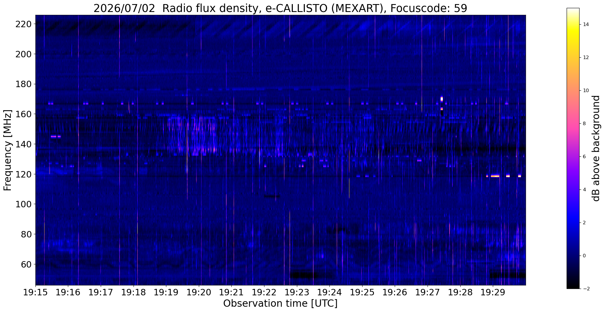Select the 19:24 time tick label

(330, 292)
